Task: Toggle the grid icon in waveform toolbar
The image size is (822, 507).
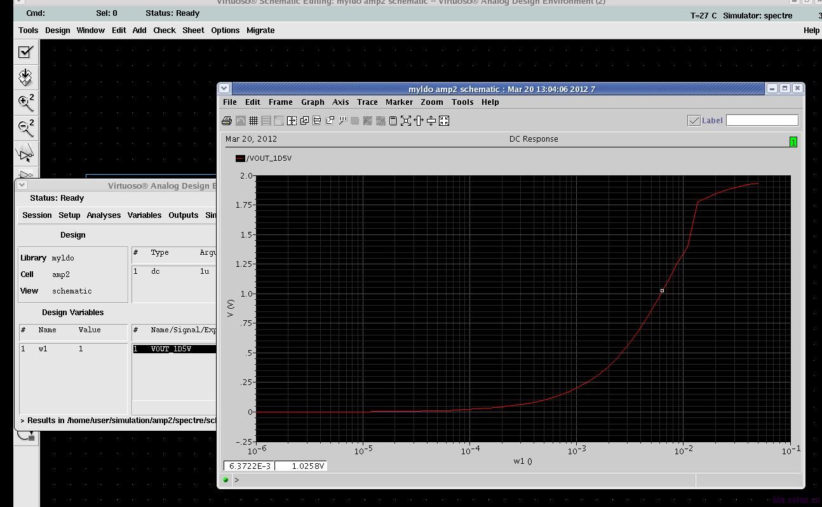Action: click(253, 121)
